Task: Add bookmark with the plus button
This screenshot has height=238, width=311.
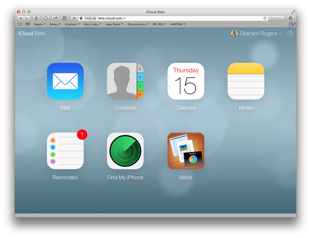Action: pyautogui.click(x=74, y=18)
